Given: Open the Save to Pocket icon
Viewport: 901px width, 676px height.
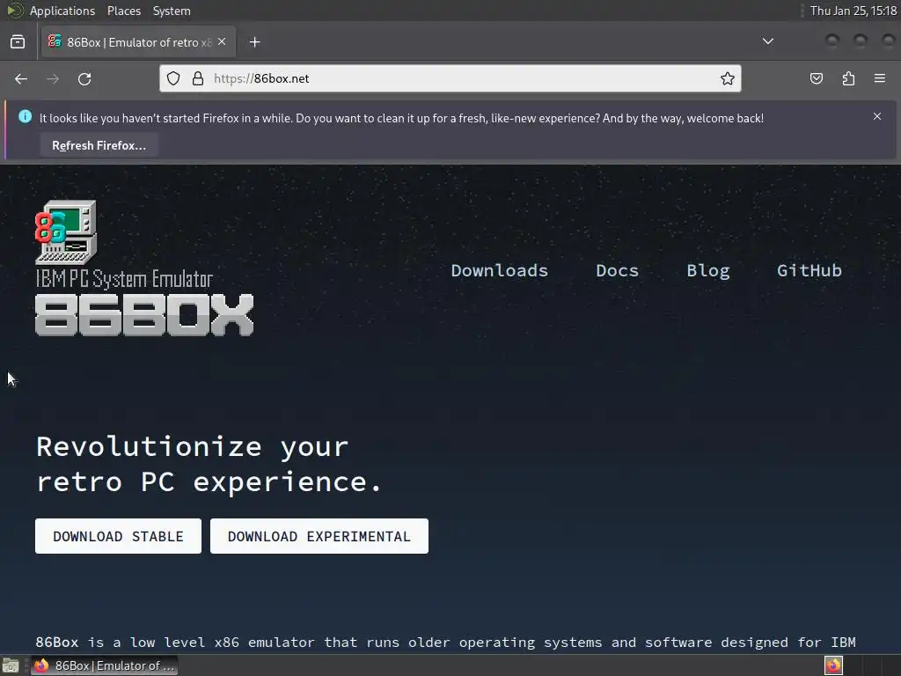Looking at the screenshot, I should point(816,78).
